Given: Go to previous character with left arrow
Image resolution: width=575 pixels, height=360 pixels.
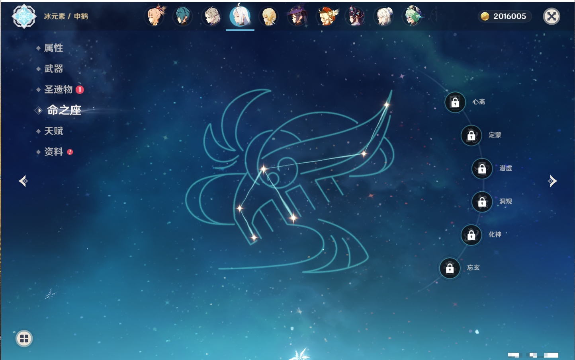Looking at the screenshot, I should [23, 181].
